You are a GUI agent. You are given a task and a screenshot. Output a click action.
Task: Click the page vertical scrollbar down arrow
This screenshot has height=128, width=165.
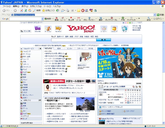pyautogui.click(x=163, y=123)
